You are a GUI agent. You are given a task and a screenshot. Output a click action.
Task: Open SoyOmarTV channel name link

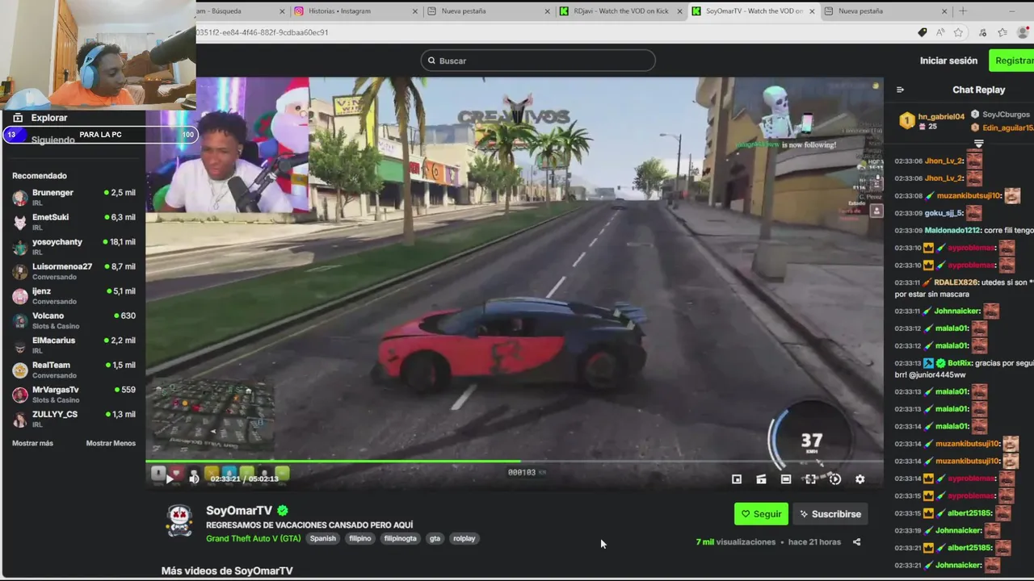tap(239, 511)
